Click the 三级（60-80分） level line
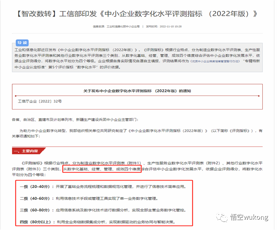The width and height of the screenshot is (277, 230). coord(103,210)
